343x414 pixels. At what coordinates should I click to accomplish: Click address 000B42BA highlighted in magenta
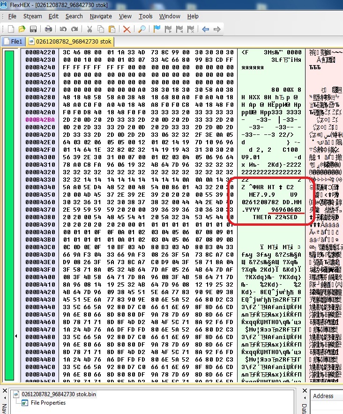click(x=40, y=119)
